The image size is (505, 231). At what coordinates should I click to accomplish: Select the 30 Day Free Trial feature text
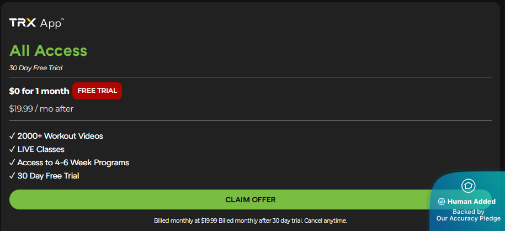[x=48, y=176]
